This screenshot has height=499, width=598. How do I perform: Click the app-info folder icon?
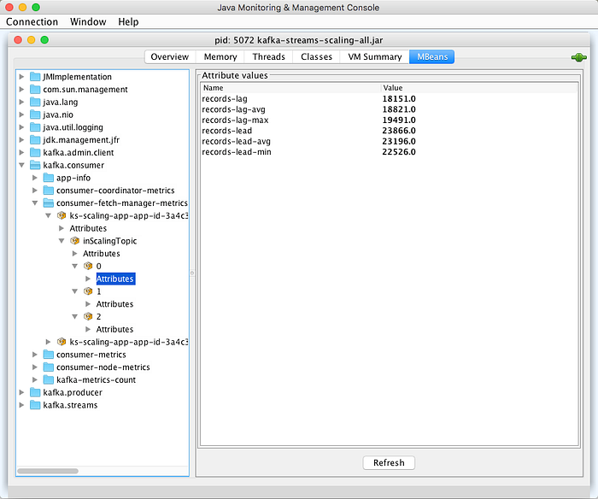pyautogui.click(x=49, y=178)
